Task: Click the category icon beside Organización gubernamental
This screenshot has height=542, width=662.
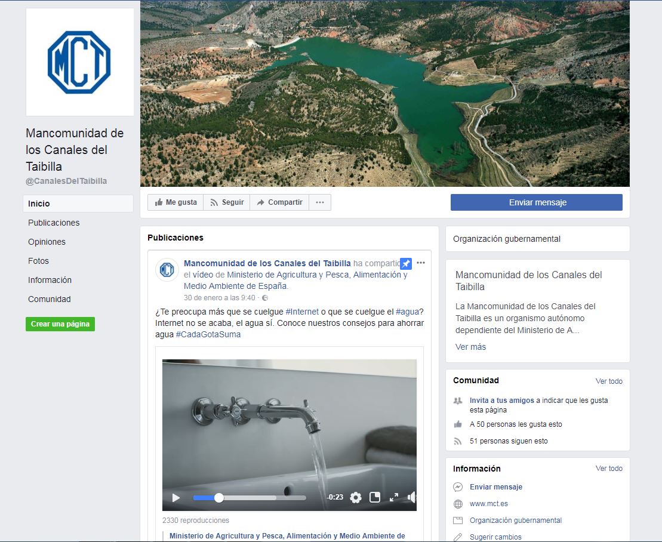Action: coord(458,521)
